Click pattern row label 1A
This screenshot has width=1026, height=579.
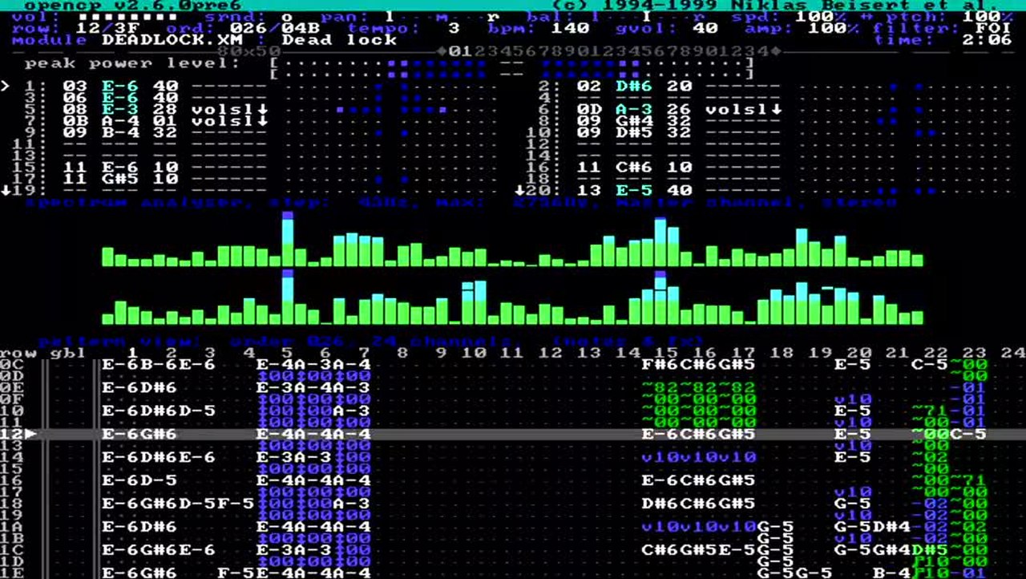[x=12, y=527]
